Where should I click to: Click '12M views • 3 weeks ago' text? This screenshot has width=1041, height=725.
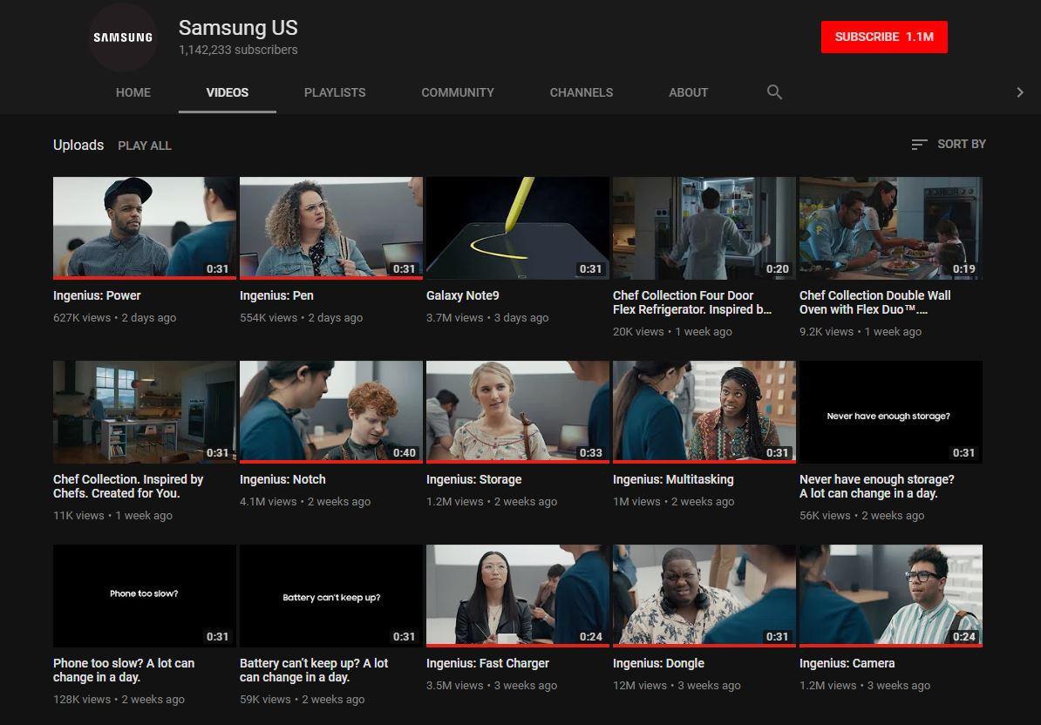tap(677, 685)
